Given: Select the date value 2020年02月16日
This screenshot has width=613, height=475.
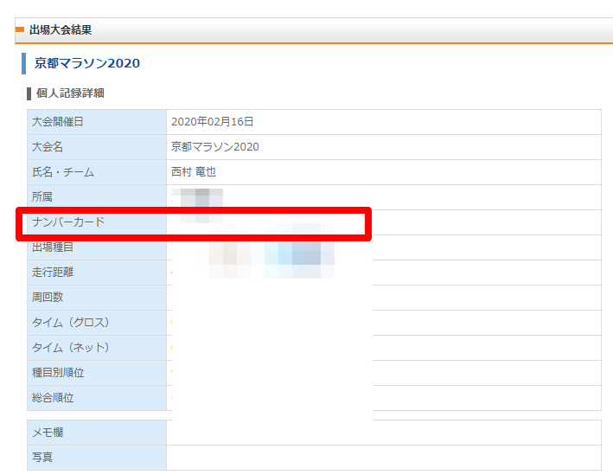Looking at the screenshot, I should point(213,122).
